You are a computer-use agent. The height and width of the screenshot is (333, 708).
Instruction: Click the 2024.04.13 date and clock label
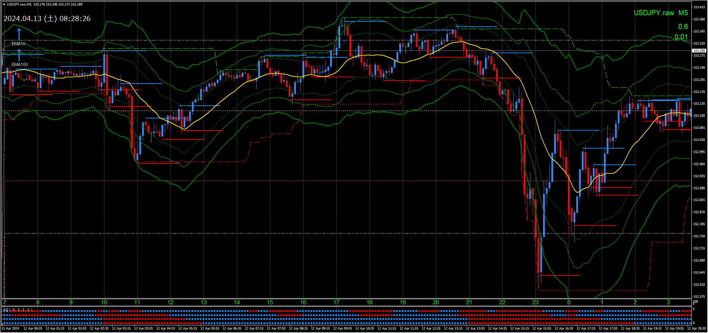click(x=47, y=19)
